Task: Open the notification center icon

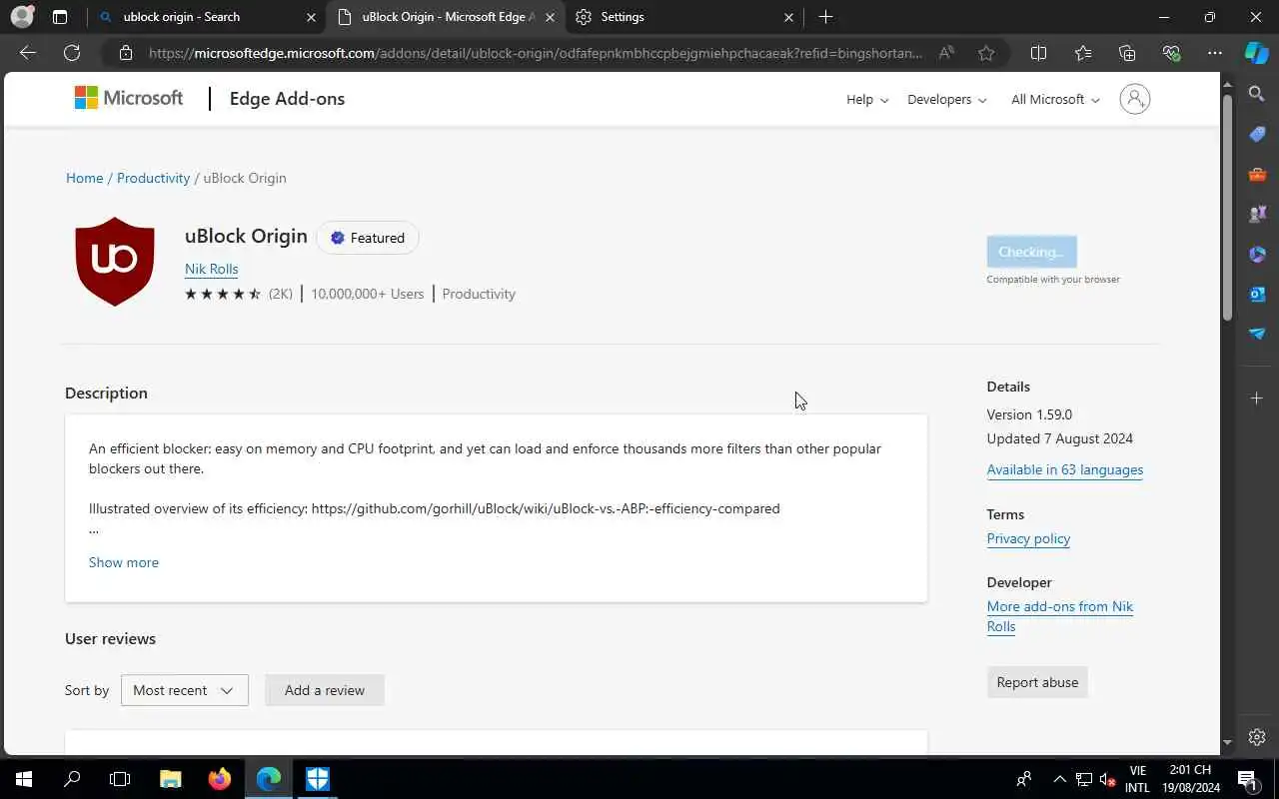Action: point(1247,779)
